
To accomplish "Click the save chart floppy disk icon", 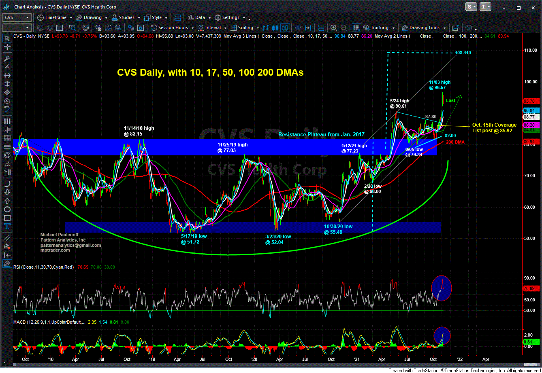I will click(108, 28).
